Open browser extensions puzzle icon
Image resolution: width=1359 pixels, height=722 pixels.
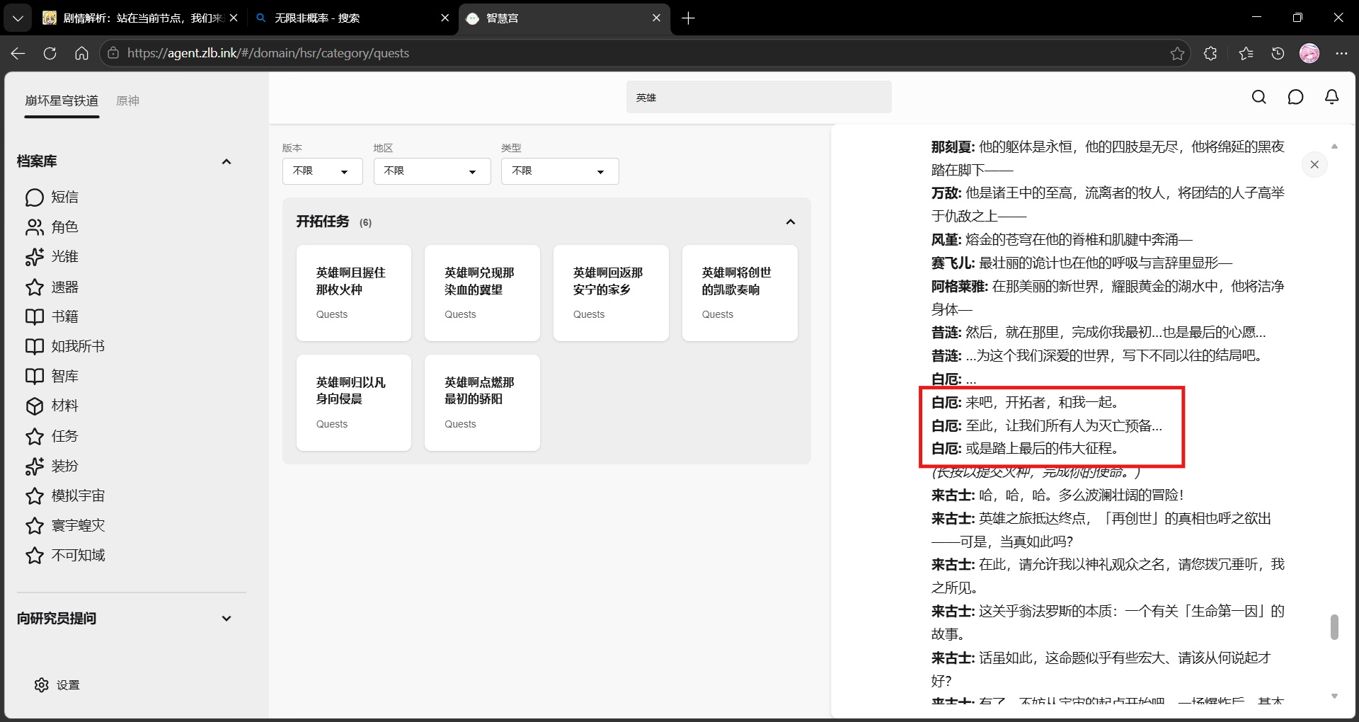(x=1210, y=53)
